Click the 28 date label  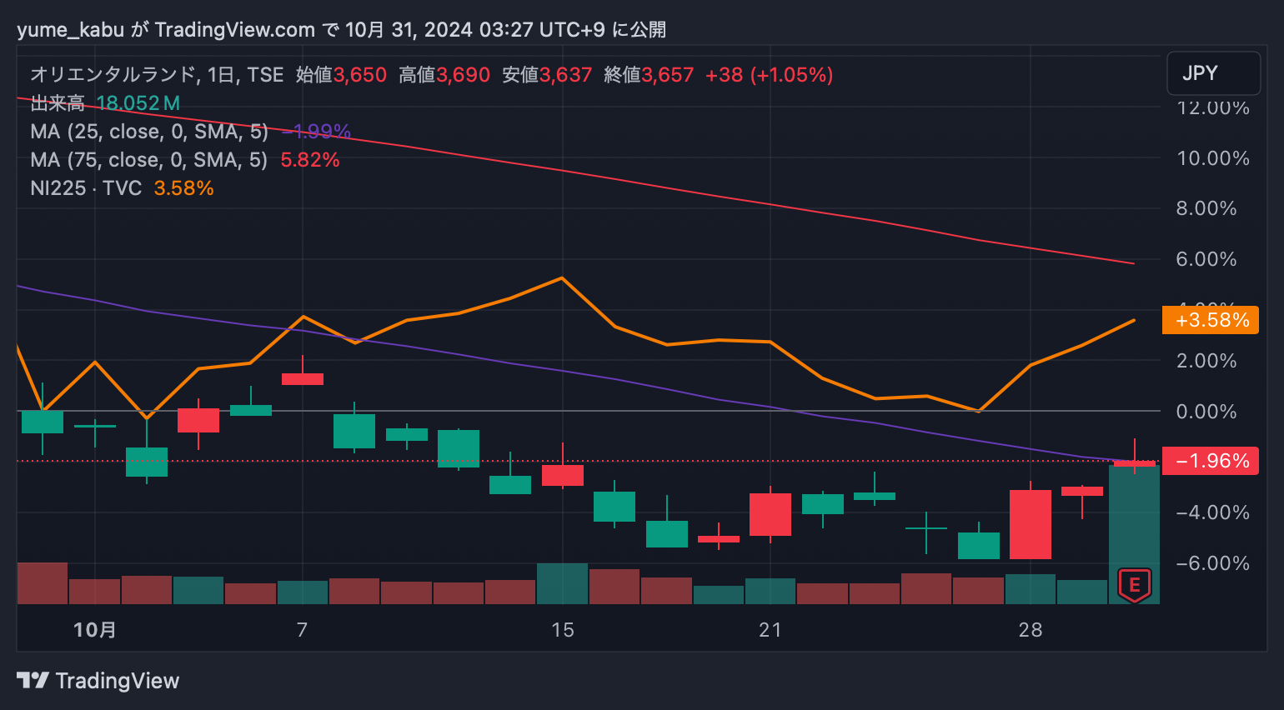pyautogui.click(x=1031, y=630)
